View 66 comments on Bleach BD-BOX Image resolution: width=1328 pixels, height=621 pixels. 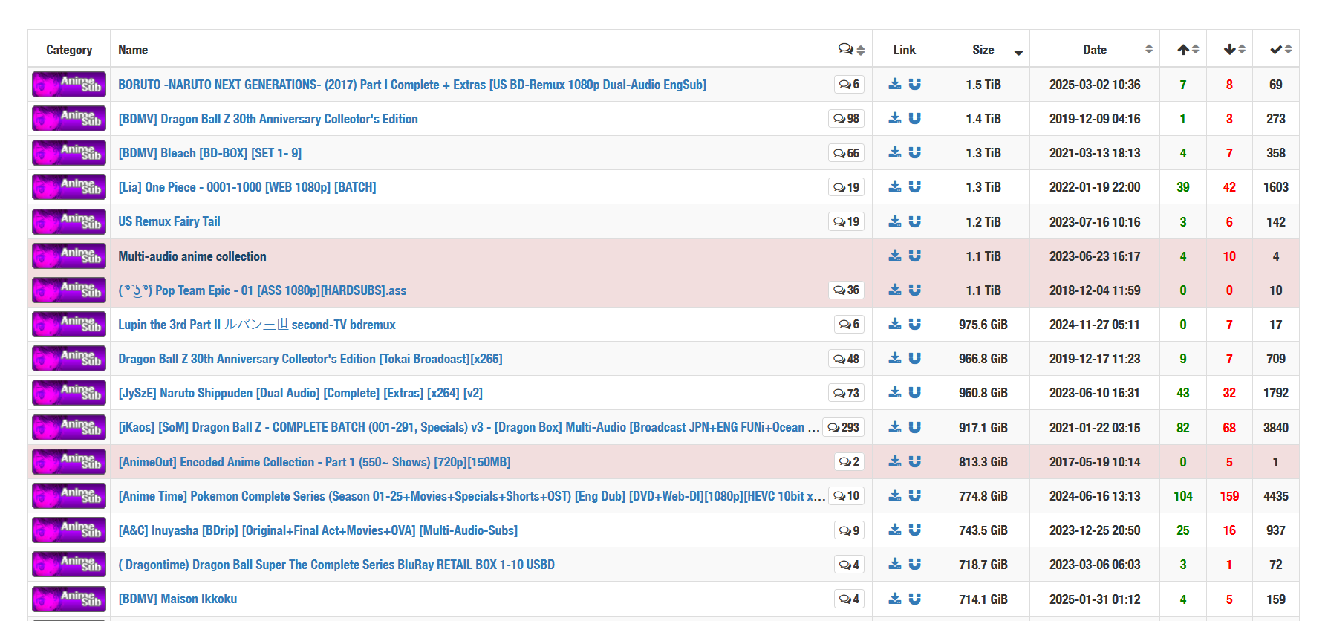click(846, 152)
